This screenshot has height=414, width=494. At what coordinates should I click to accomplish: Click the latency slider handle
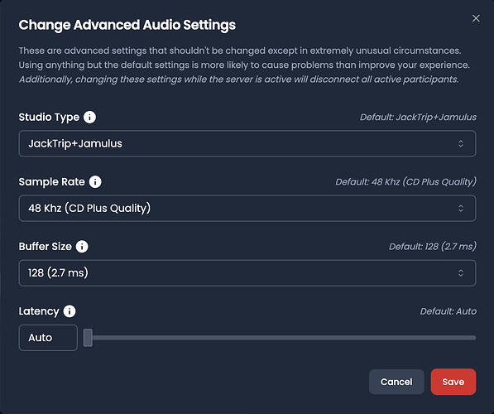pyautogui.click(x=88, y=338)
